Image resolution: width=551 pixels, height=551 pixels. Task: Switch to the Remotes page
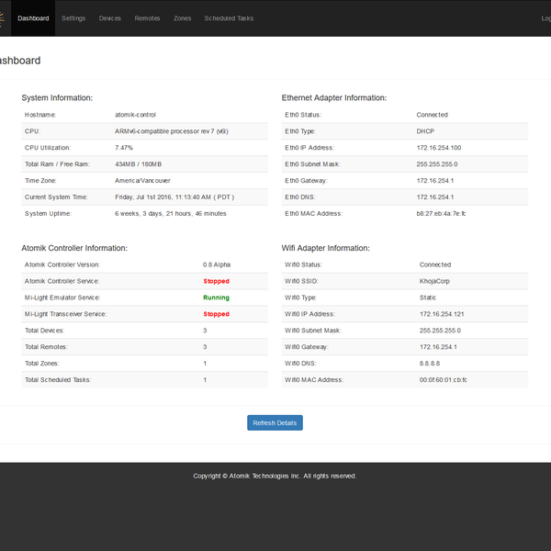pyautogui.click(x=147, y=18)
